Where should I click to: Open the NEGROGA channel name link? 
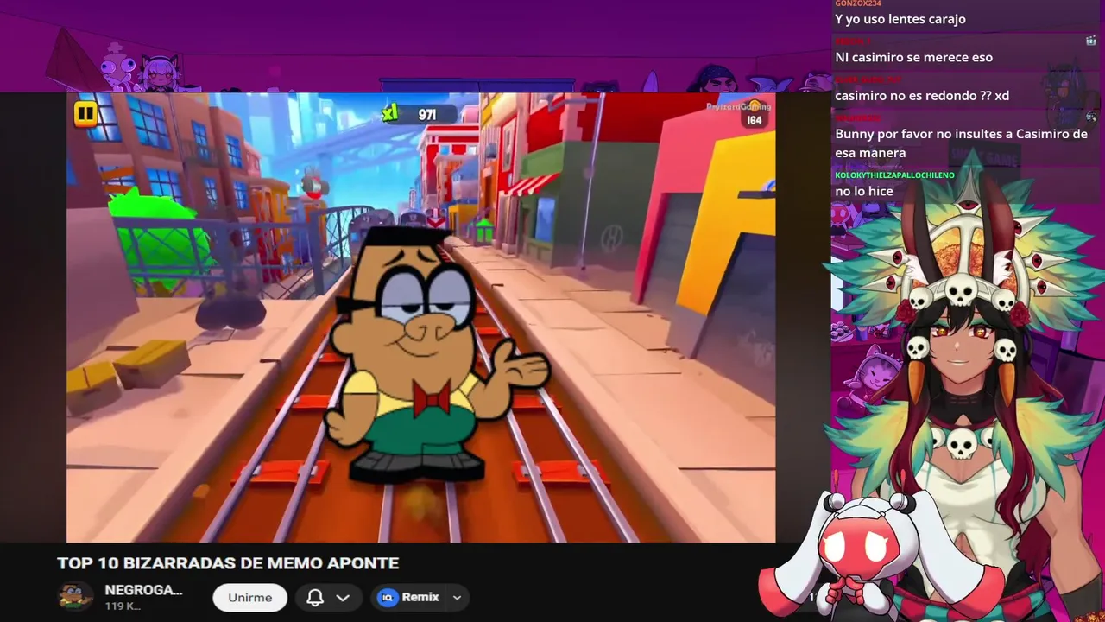(x=143, y=590)
